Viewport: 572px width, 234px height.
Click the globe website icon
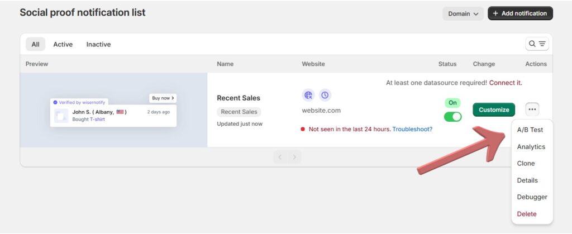pyautogui.click(x=308, y=95)
